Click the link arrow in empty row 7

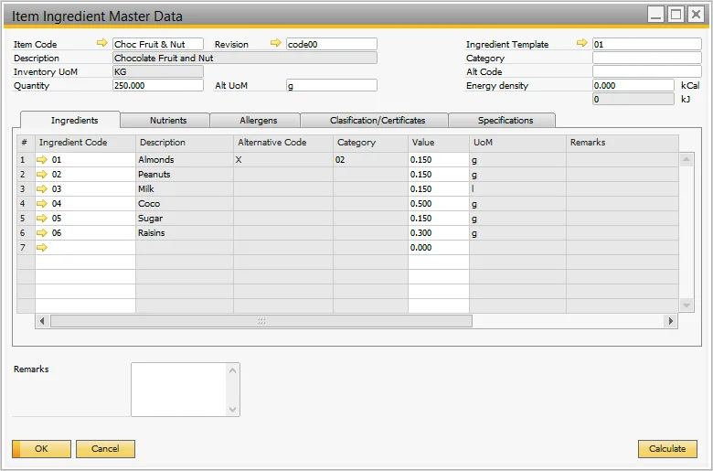(x=42, y=248)
